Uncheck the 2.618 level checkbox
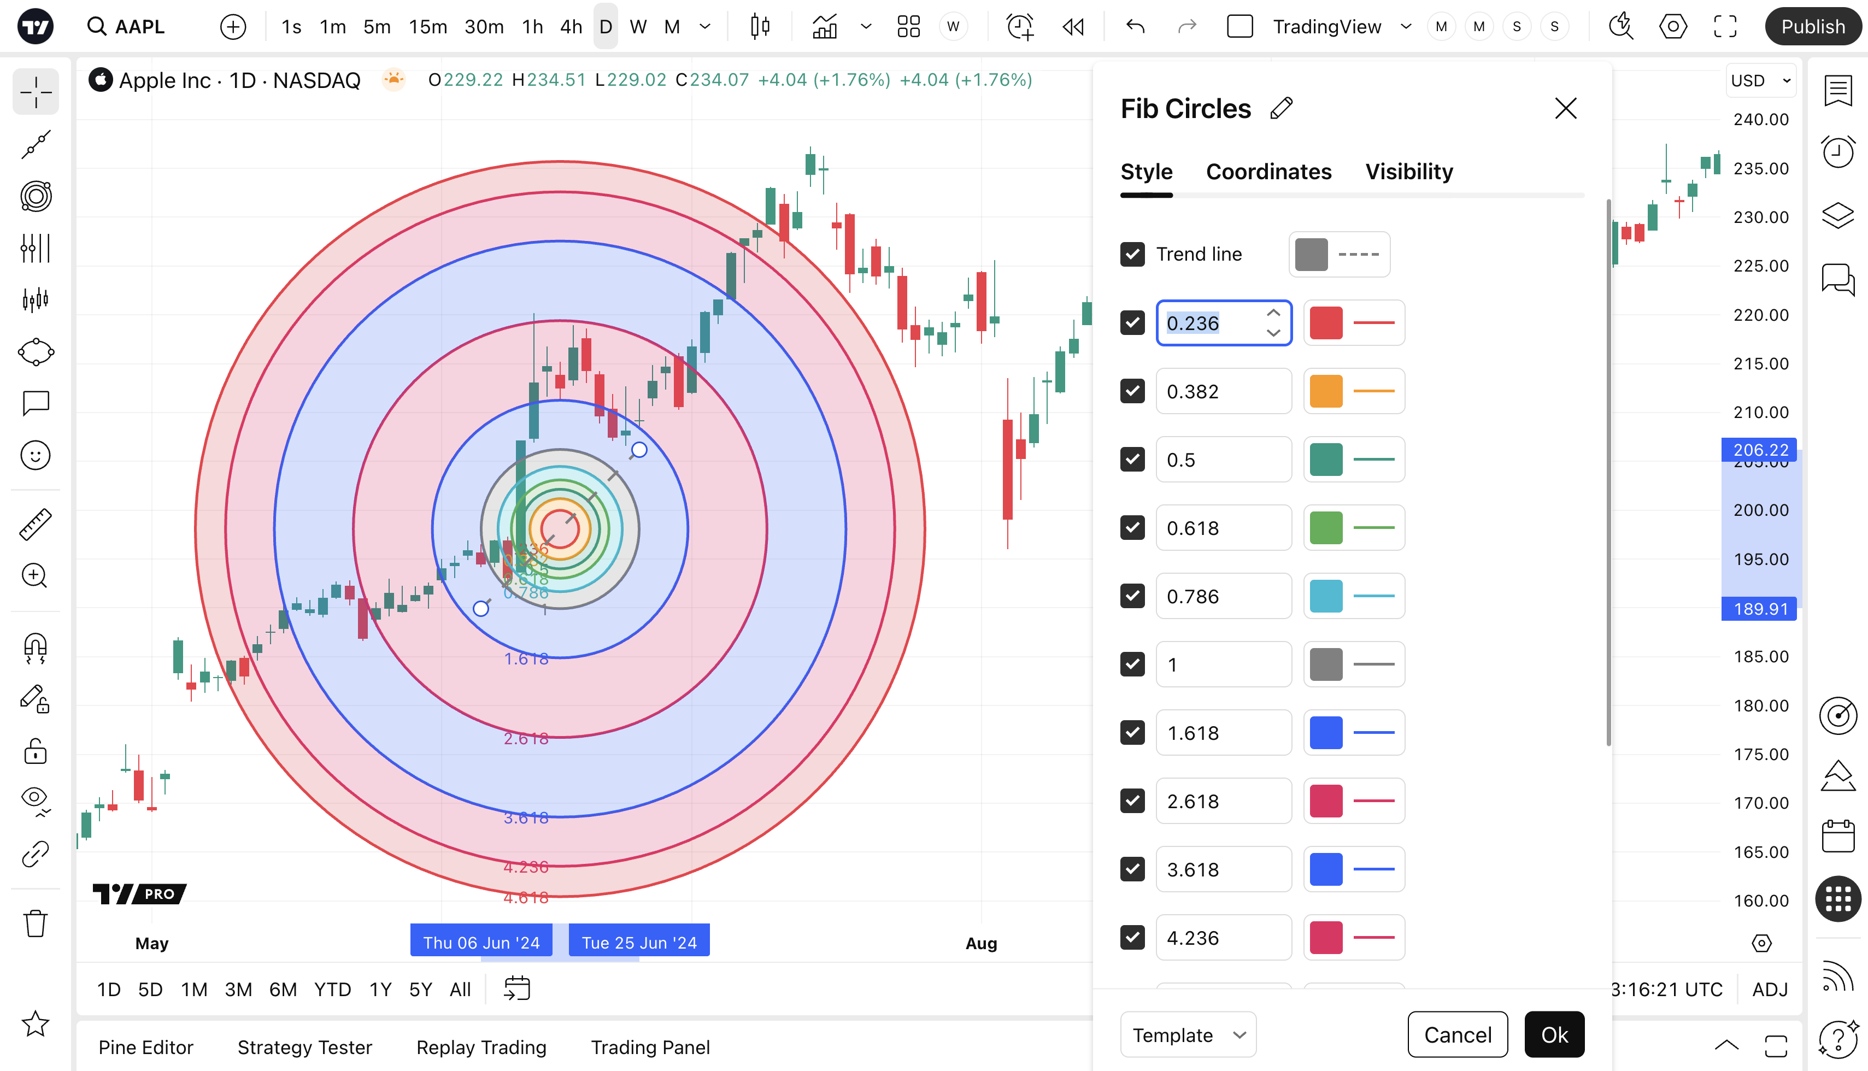 coord(1132,802)
